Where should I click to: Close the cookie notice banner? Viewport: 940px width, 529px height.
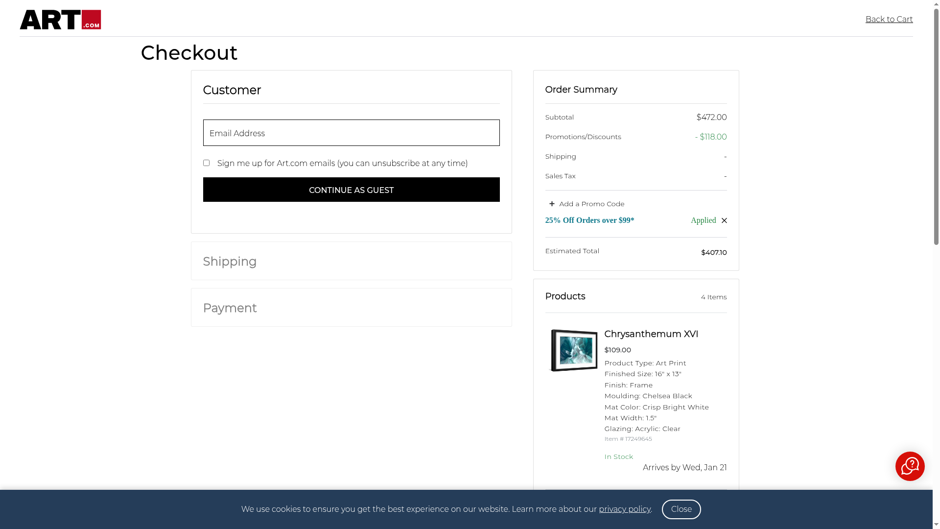681,509
